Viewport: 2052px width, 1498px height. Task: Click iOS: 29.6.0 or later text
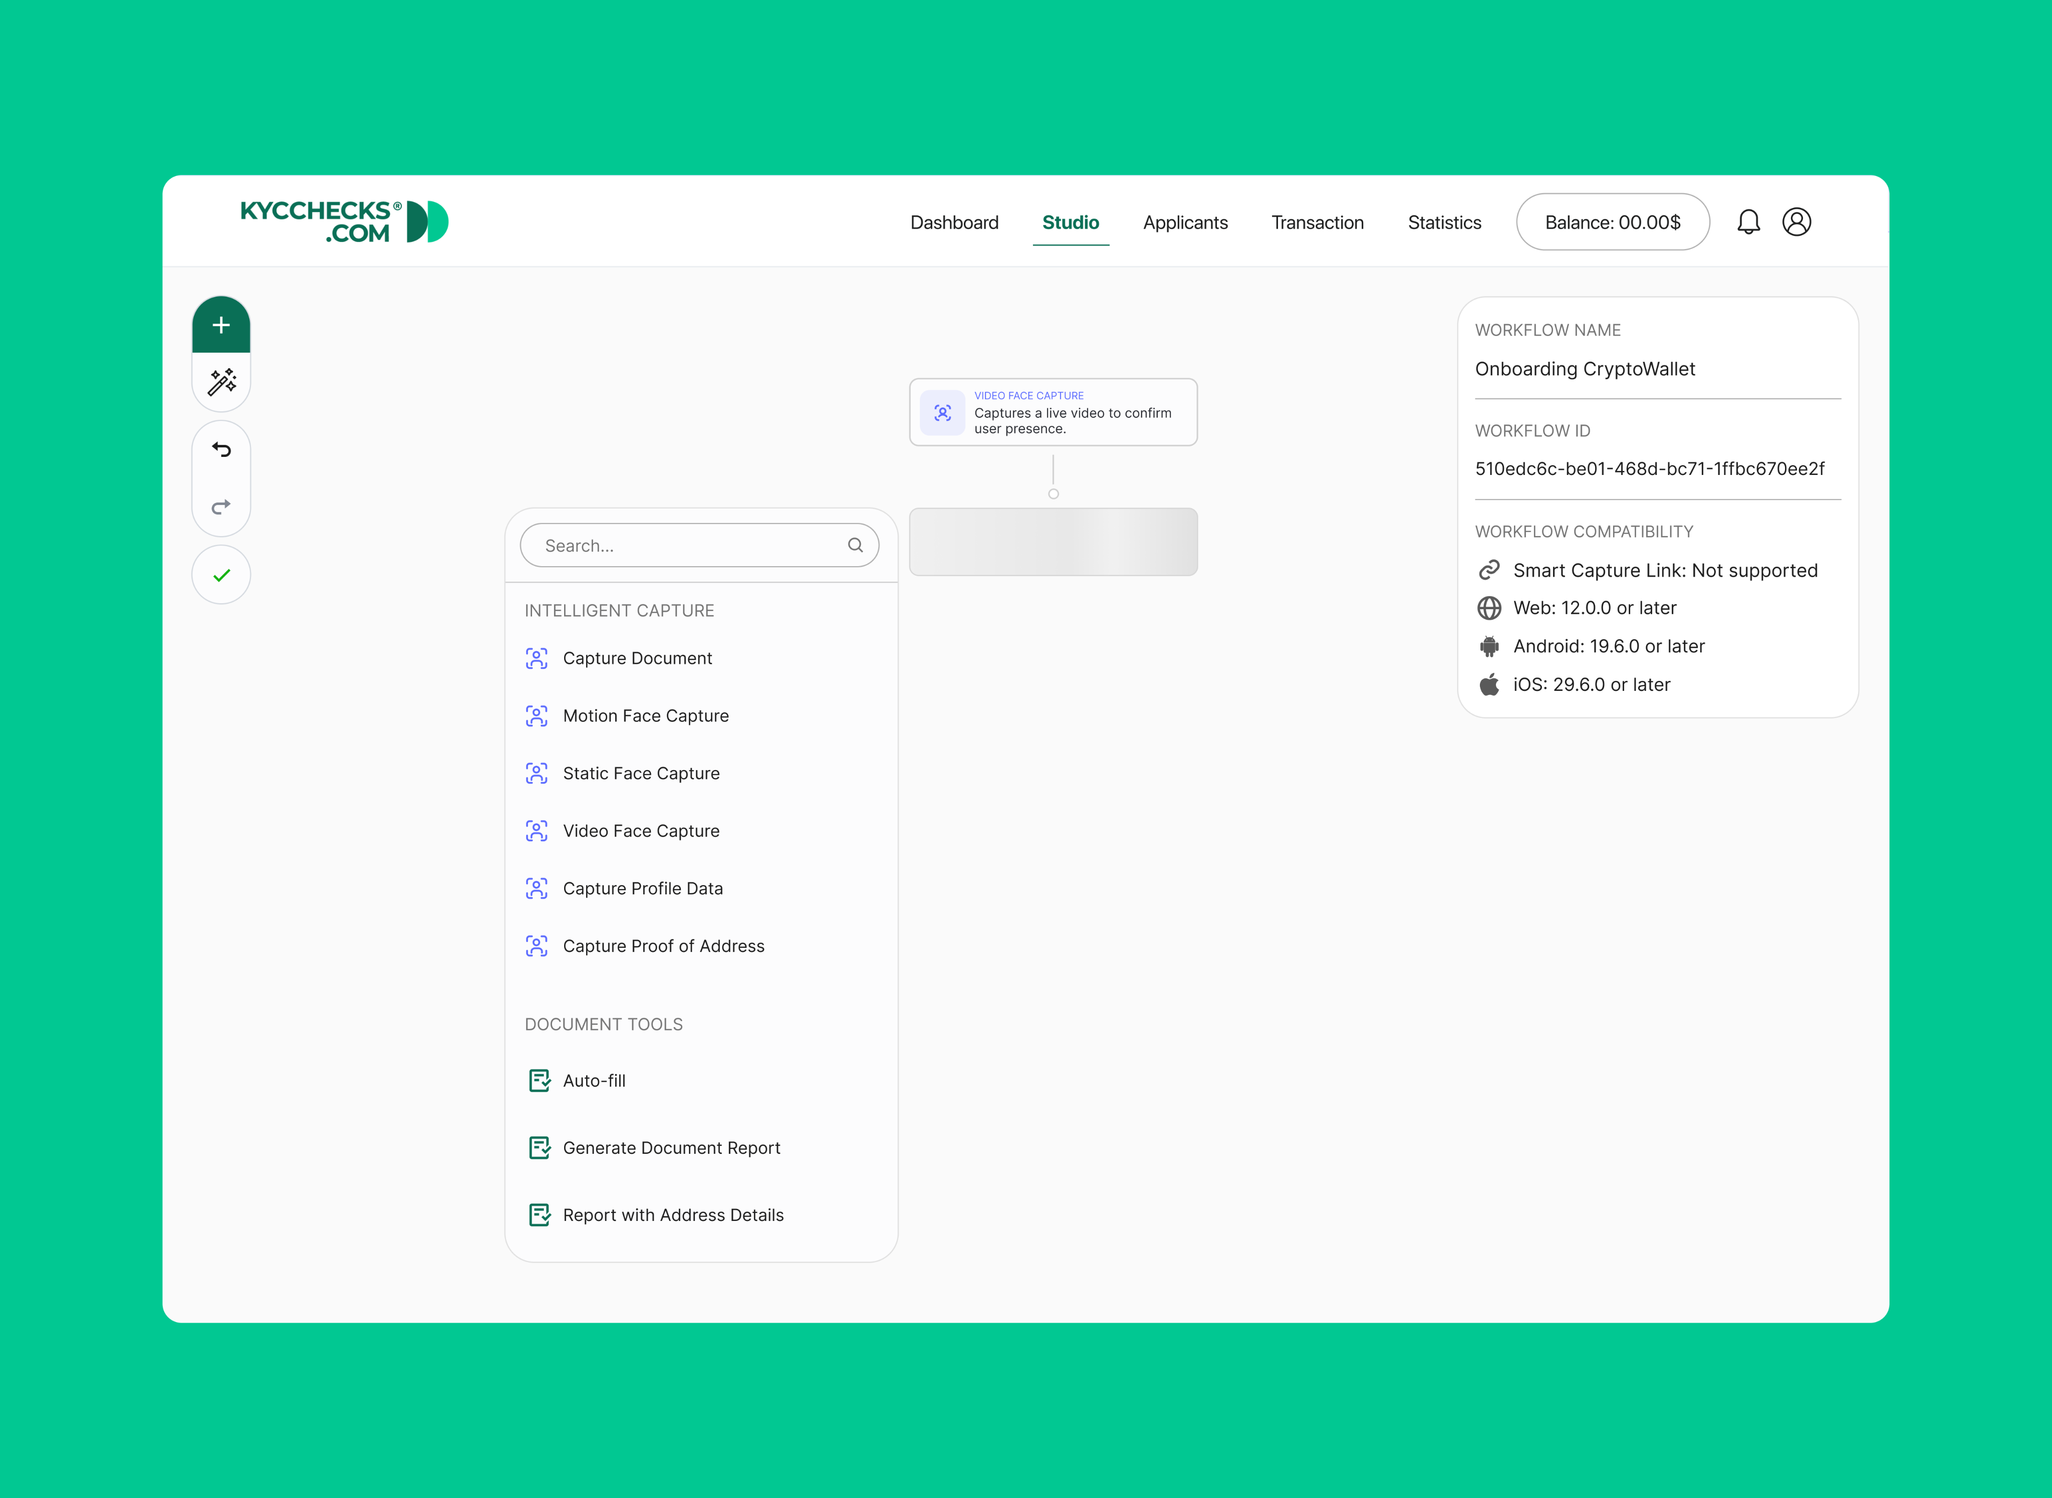1592,684
